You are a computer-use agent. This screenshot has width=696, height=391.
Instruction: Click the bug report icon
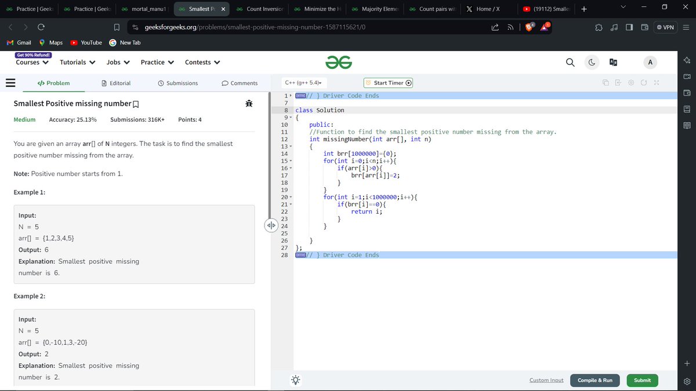click(249, 104)
